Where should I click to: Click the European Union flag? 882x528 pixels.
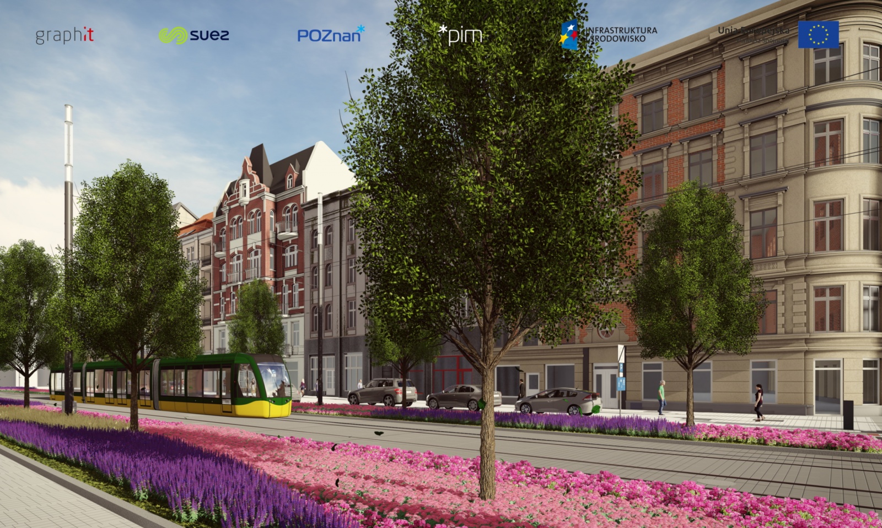point(818,35)
